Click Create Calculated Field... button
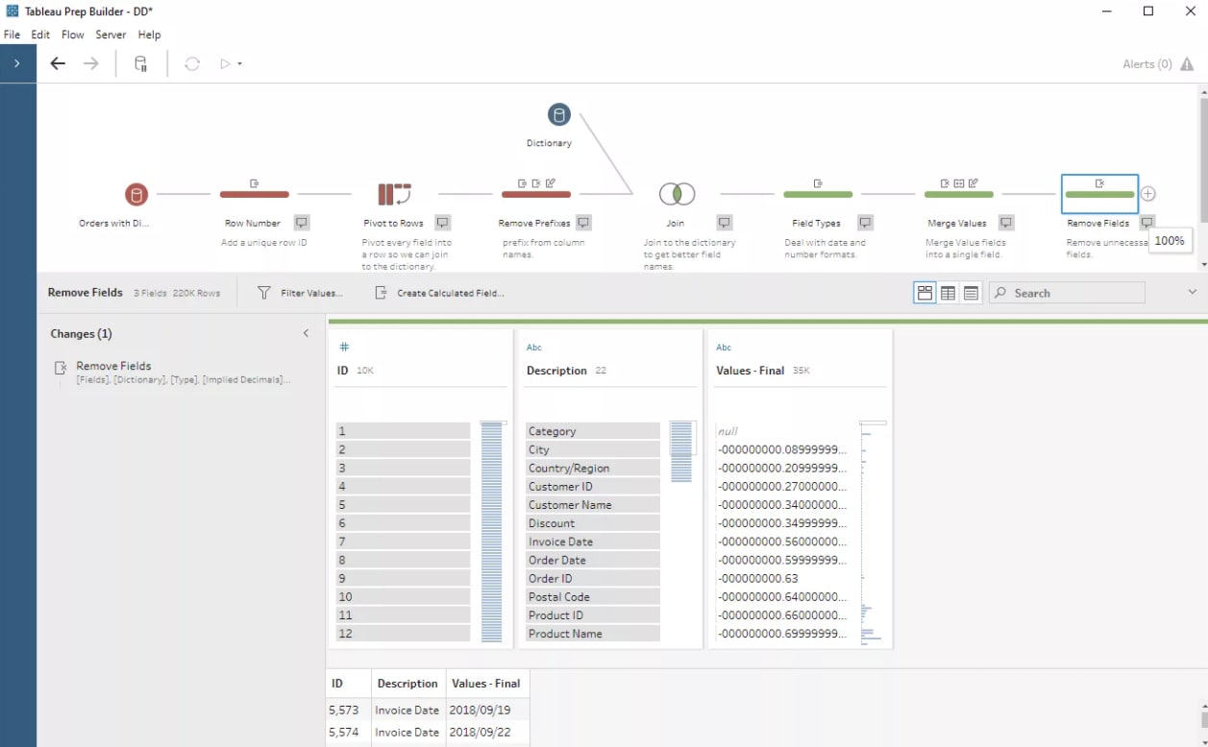 click(x=439, y=293)
